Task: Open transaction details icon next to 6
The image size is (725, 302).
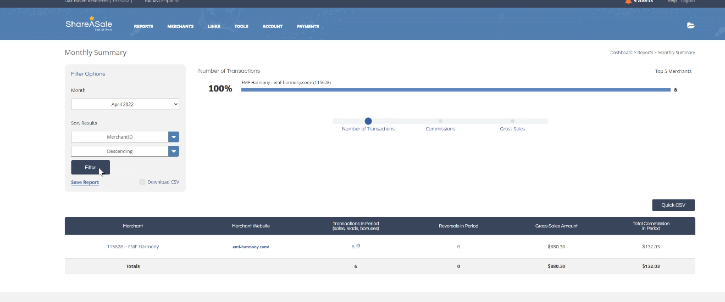Action: click(x=358, y=246)
